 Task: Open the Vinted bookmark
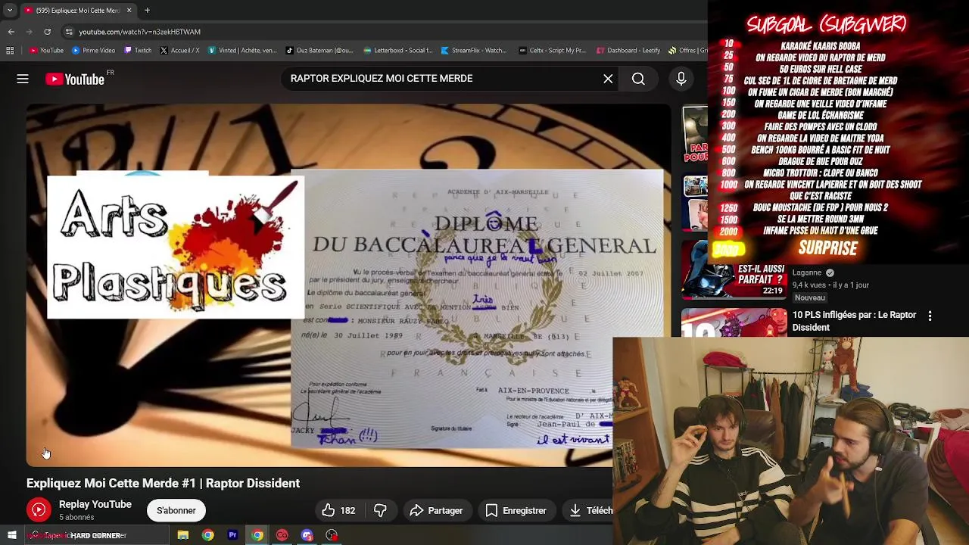242,51
